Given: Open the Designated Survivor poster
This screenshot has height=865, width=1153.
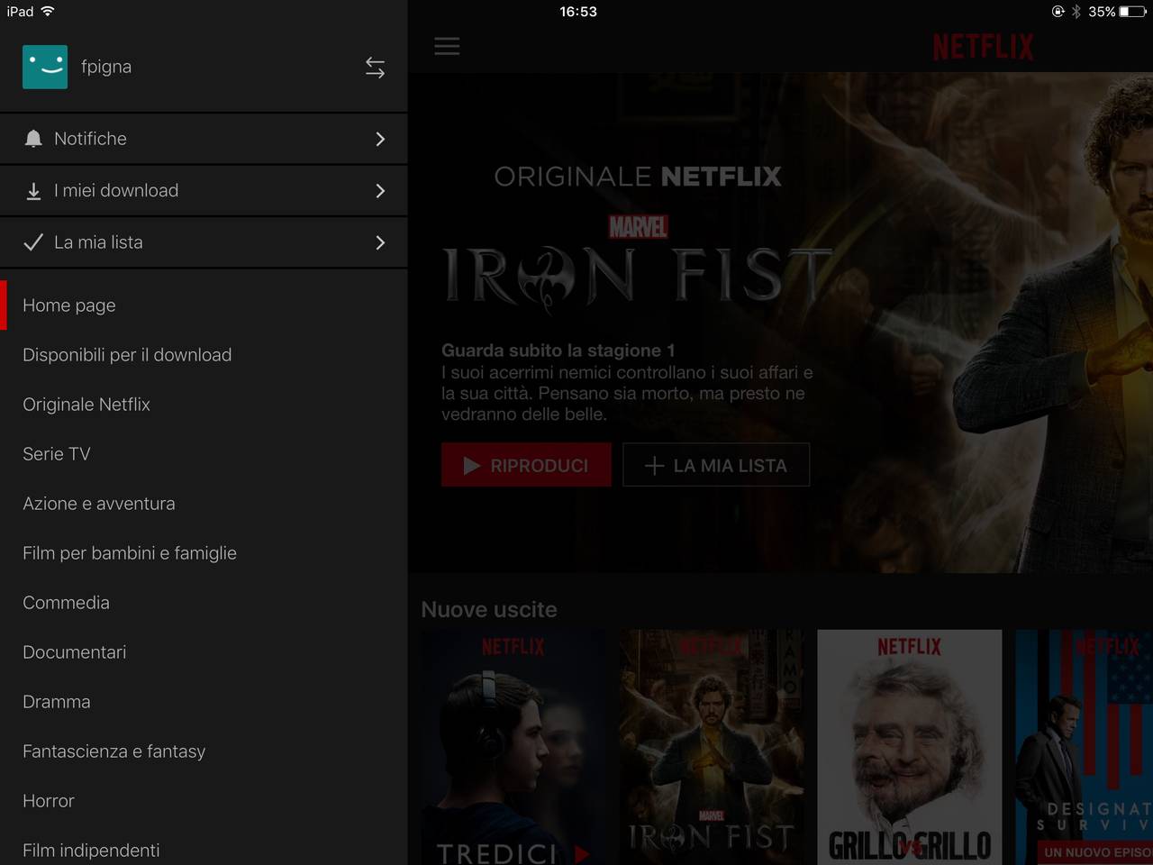Looking at the screenshot, I should click(x=1085, y=747).
